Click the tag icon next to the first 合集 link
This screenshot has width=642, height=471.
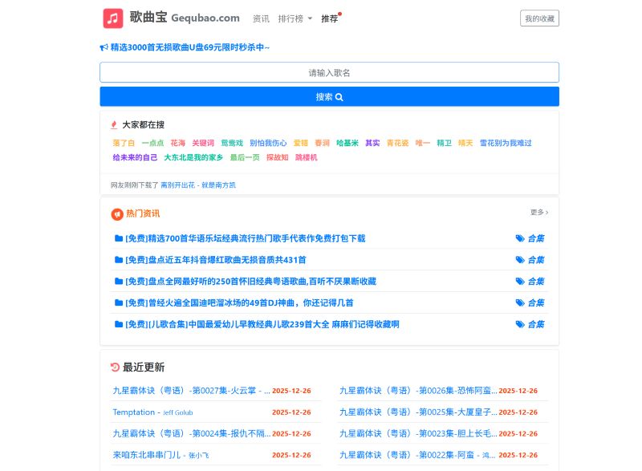520,238
